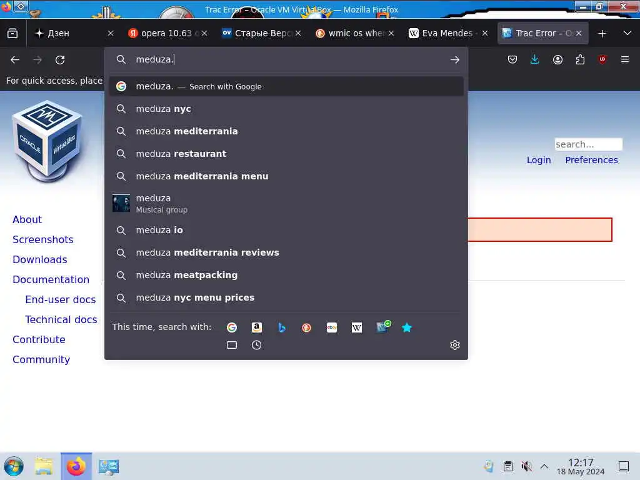Open the uBlock Origin shield icon

pyautogui.click(x=602, y=59)
